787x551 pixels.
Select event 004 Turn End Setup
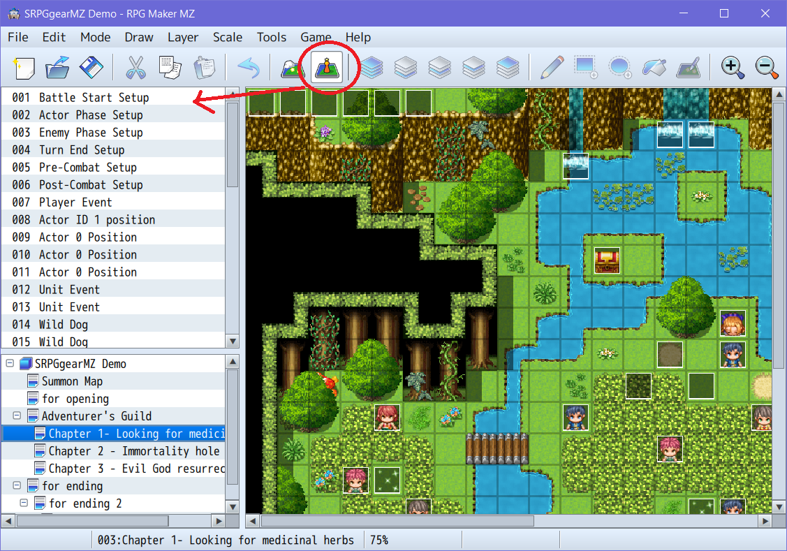(113, 149)
